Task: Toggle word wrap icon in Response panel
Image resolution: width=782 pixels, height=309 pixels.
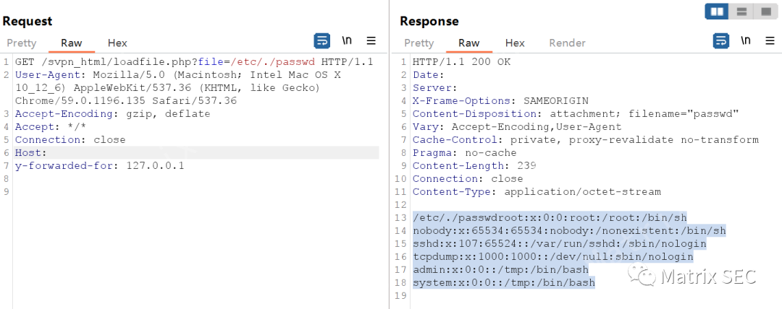Action: pyautogui.click(x=721, y=41)
